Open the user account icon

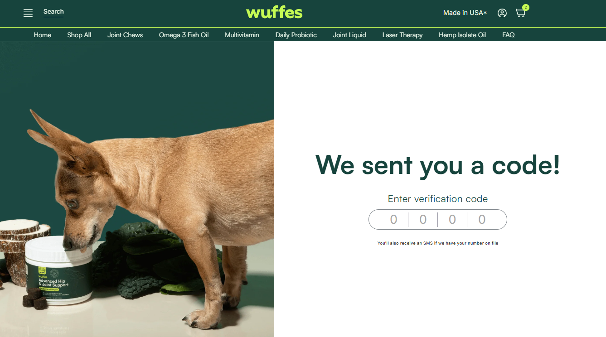pyautogui.click(x=502, y=13)
